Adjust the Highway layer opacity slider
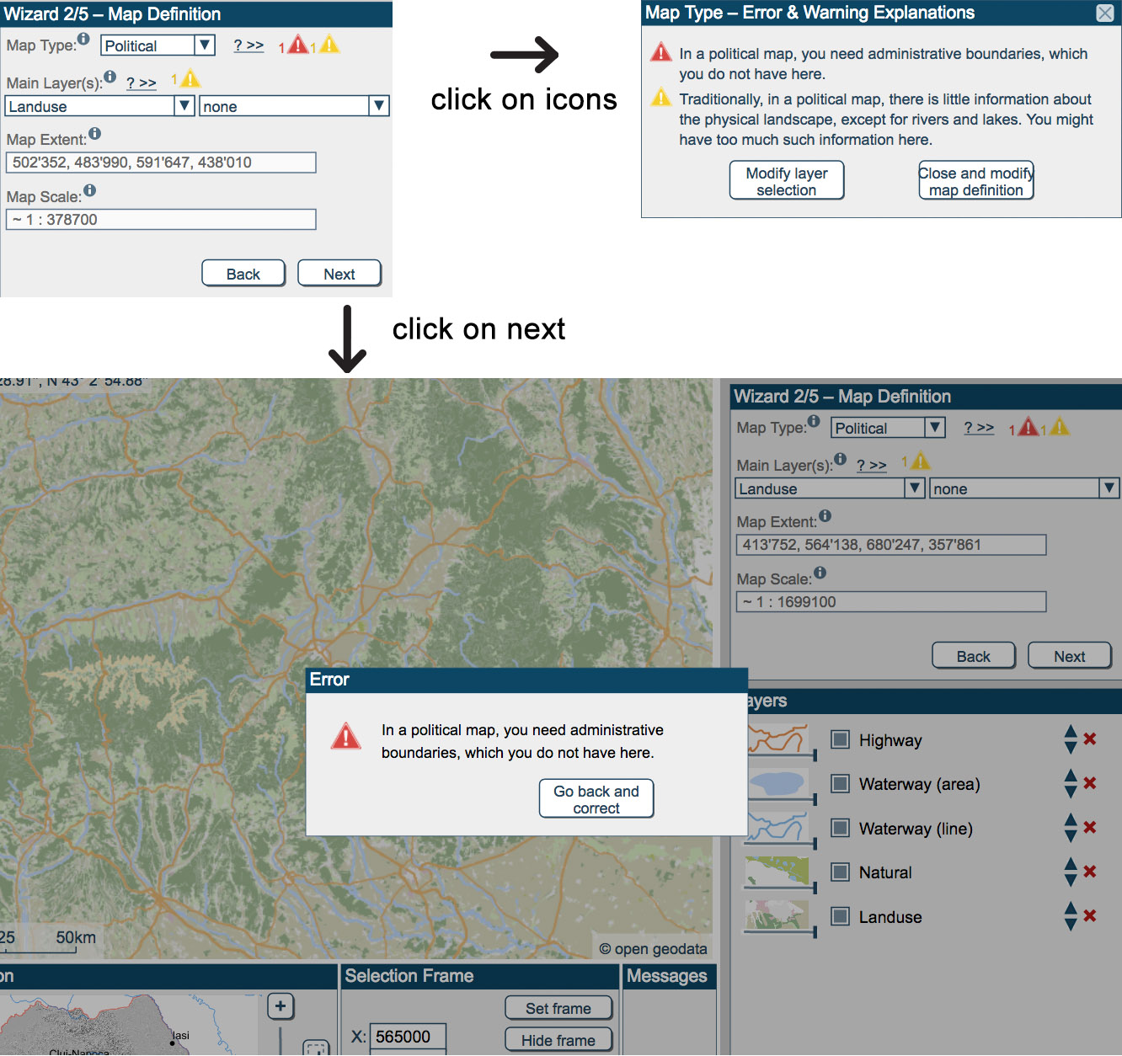Image resolution: width=1122 pixels, height=1056 pixels. (x=813, y=756)
